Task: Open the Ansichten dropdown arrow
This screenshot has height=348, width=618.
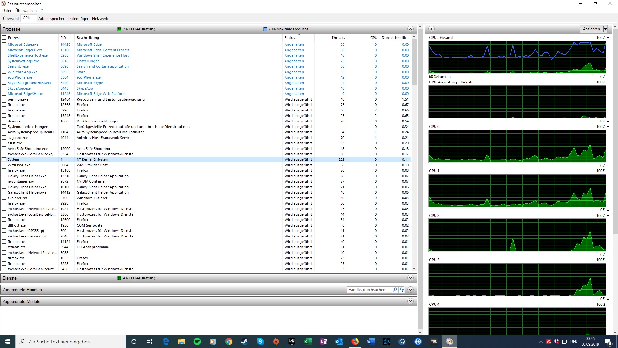Action: (605, 29)
